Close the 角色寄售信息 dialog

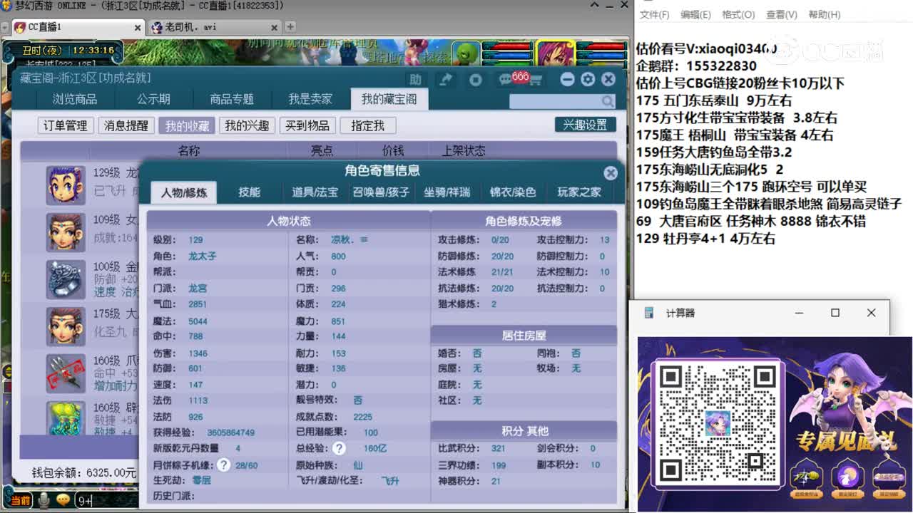[x=611, y=172]
